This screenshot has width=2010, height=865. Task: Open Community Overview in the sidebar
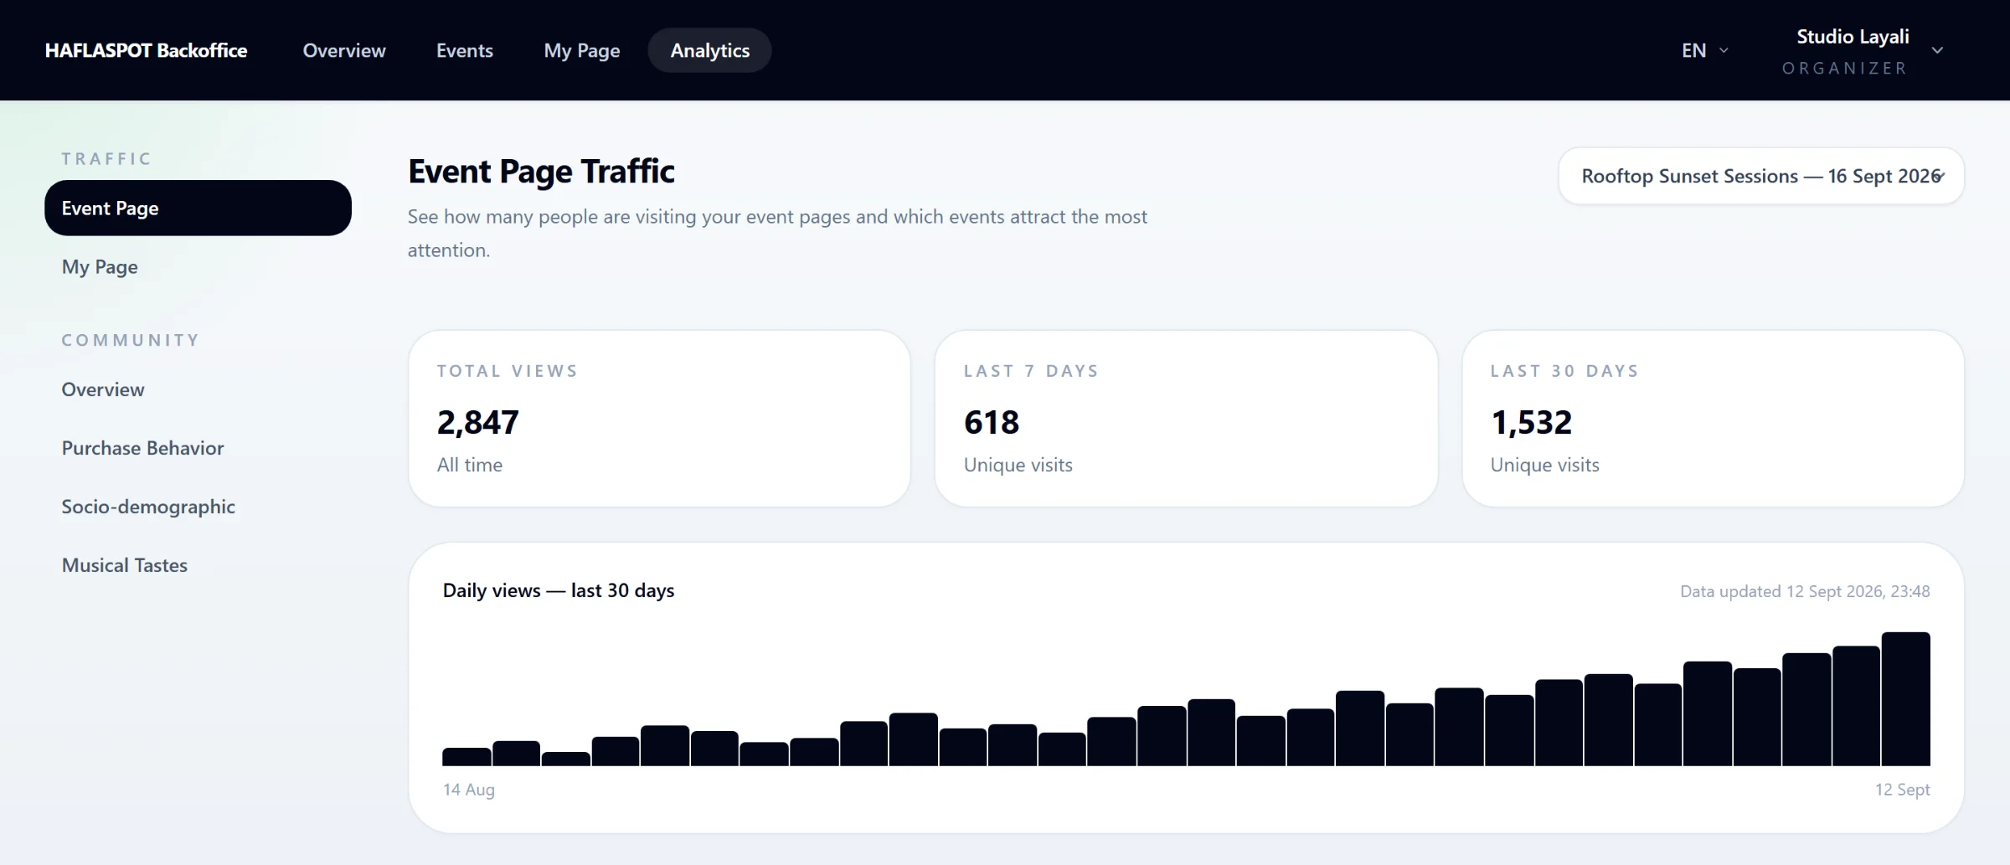(x=198, y=389)
